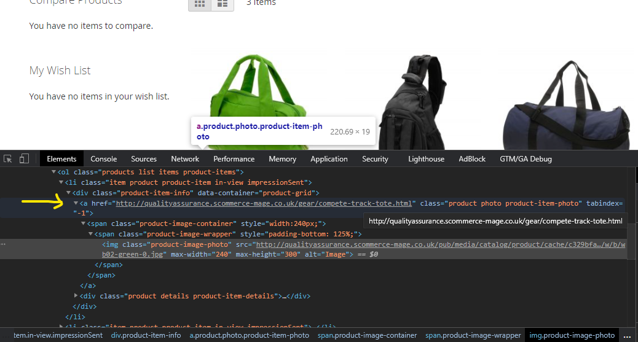Switch product listing to list view

point(223,4)
